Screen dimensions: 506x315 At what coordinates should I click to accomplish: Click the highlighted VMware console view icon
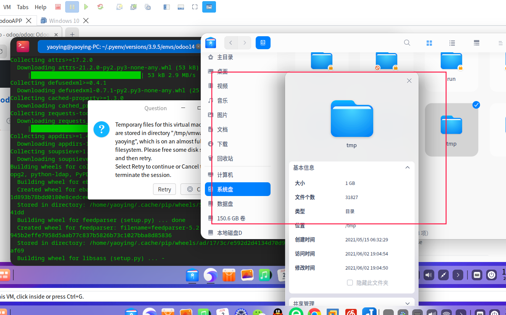pyautogui.click(x=209, y=7)
